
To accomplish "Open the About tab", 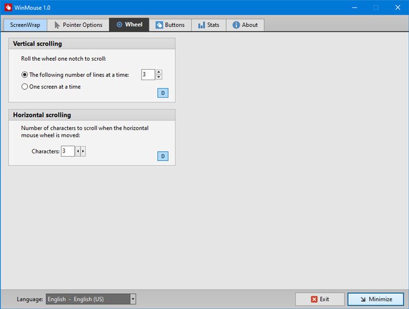I will pyautogui.click(x=245, y=25).
